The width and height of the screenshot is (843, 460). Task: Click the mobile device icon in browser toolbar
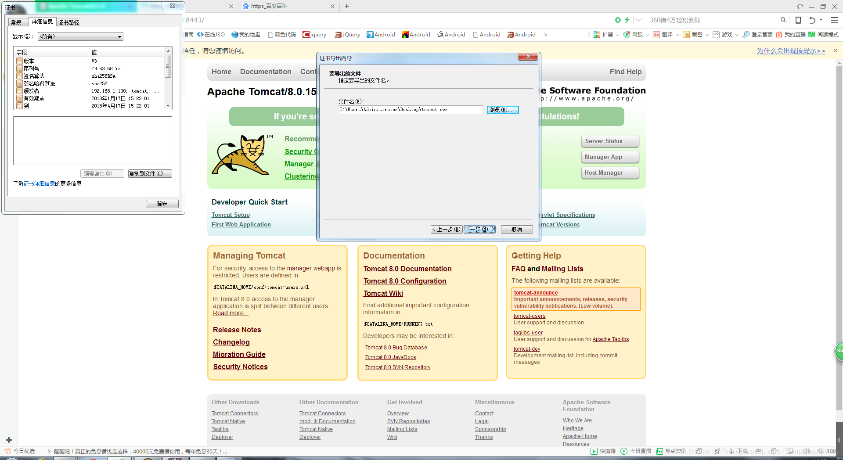798,20
